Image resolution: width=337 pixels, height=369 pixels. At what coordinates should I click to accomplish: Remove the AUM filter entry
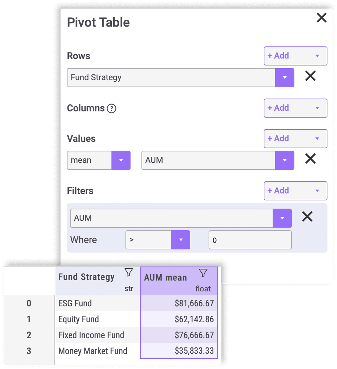(x=307, y=217)
